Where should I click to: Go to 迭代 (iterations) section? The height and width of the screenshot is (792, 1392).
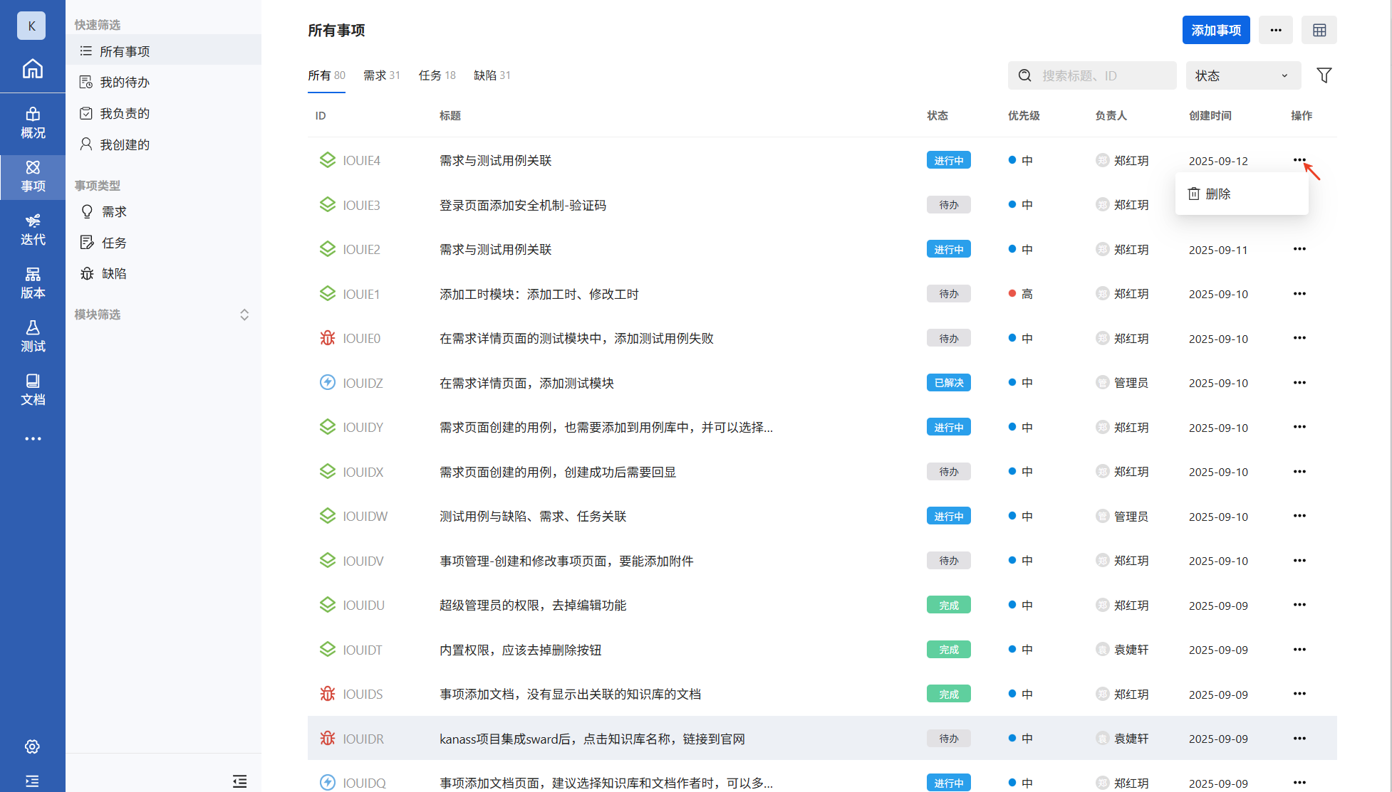pyautogui.click(x=33, y=229)
